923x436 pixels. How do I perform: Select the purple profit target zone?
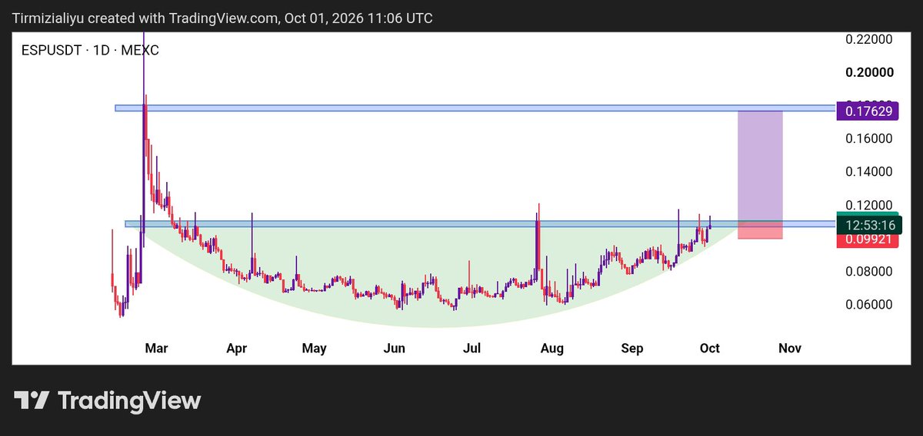pos(760,167)
